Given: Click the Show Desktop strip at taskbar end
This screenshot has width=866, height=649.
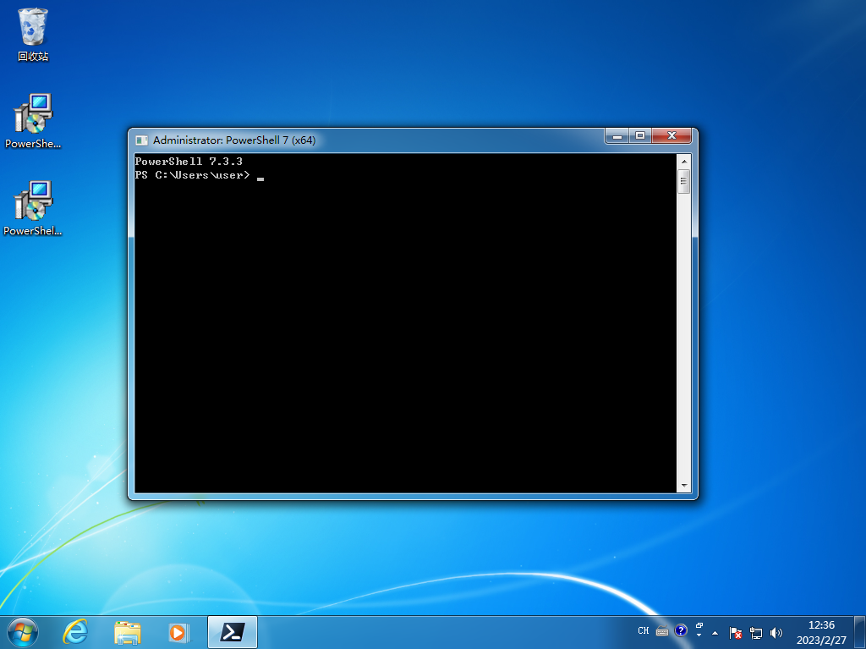Looking at the screenshot, I should click(860, 632).
